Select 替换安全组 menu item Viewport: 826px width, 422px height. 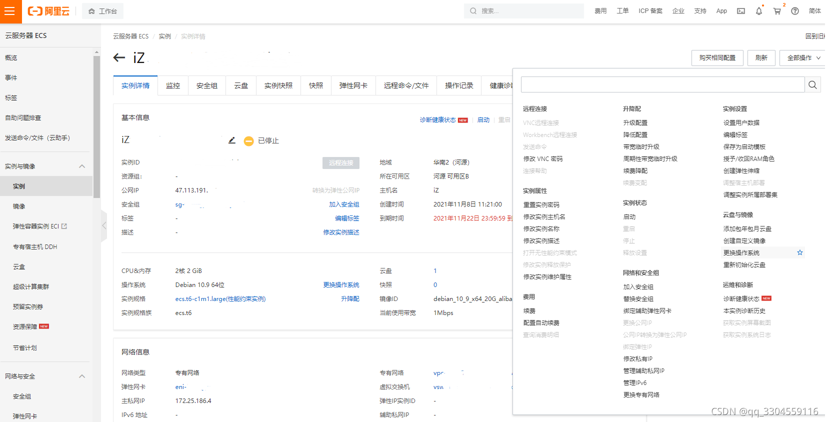(638, 299)
